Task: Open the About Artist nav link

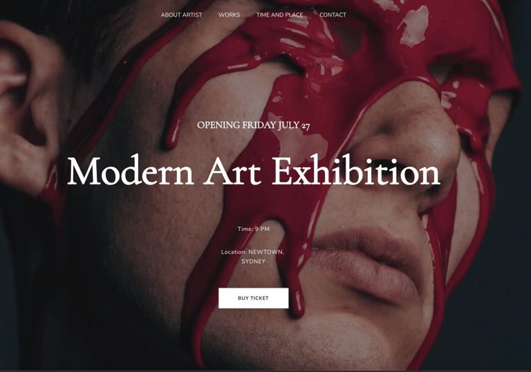Action: [x=181, y=15]
